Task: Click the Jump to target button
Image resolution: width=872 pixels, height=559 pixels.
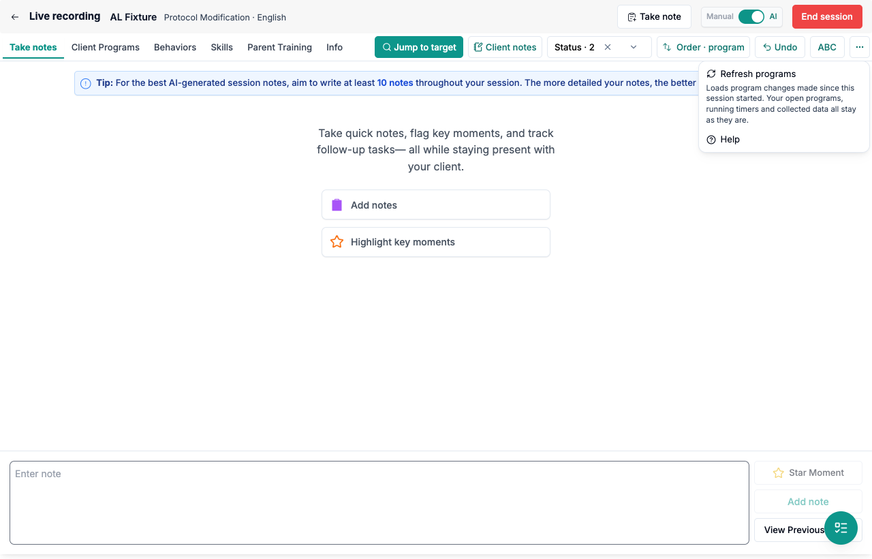Action: tap(419, 47)
